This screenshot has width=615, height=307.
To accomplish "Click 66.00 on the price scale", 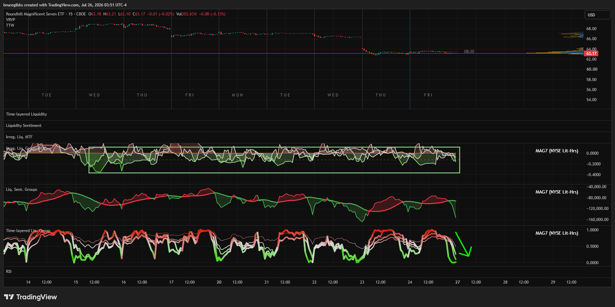I will pos(592,39).
